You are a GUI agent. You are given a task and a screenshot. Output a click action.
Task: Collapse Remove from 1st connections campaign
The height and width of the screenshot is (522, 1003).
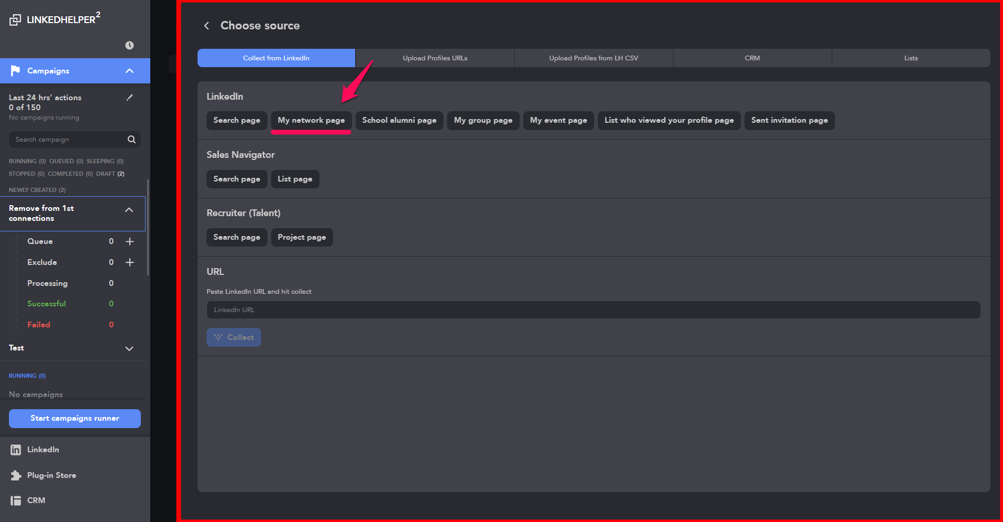coord(129,210)
